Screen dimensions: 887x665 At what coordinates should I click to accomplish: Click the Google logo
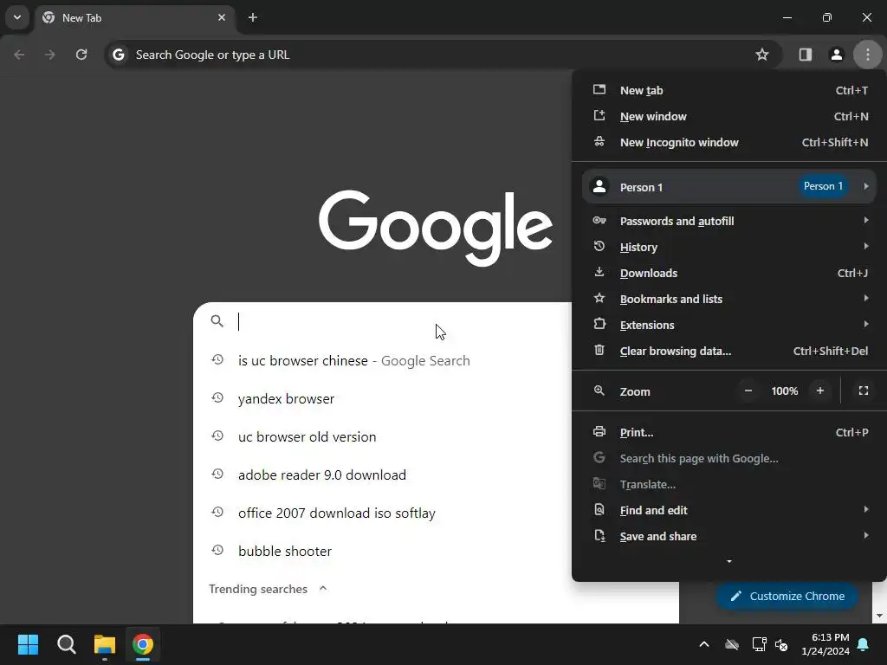[435, 228]
